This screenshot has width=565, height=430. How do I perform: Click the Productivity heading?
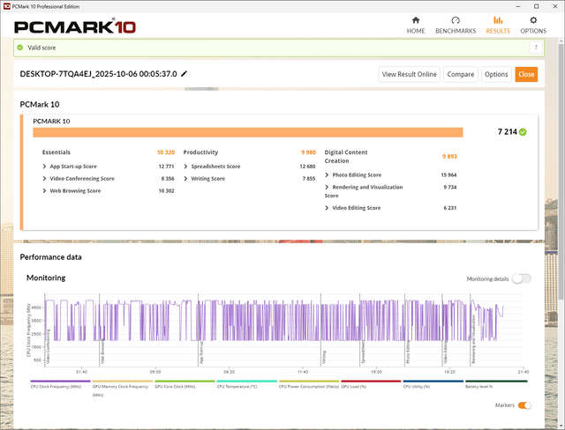(x=200, y=152)
